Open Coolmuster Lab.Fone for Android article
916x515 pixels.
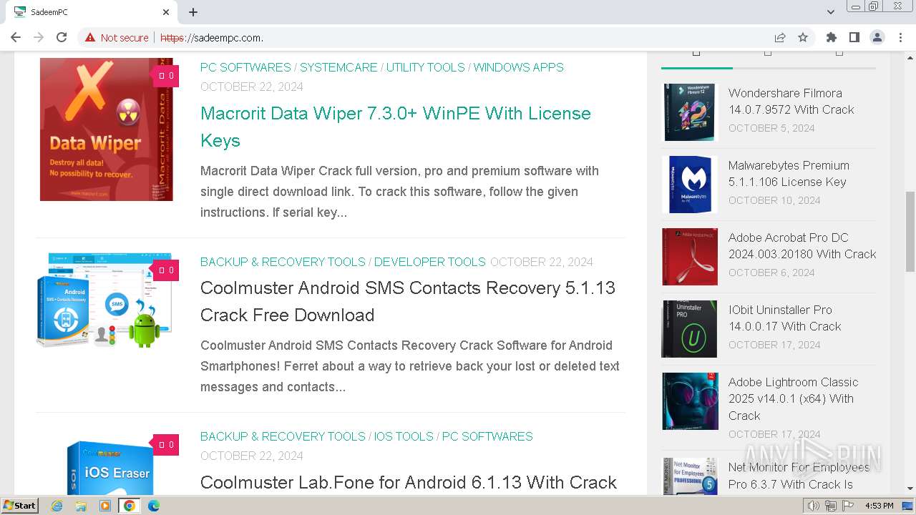(x=409, y=482)
